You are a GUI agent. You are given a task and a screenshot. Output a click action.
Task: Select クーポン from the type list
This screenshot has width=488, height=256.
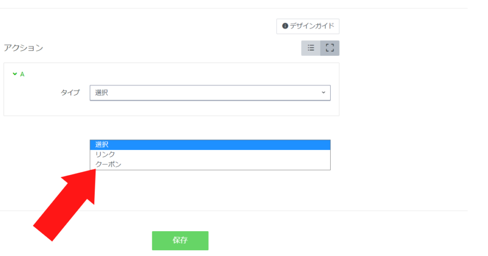pos(210,164)
